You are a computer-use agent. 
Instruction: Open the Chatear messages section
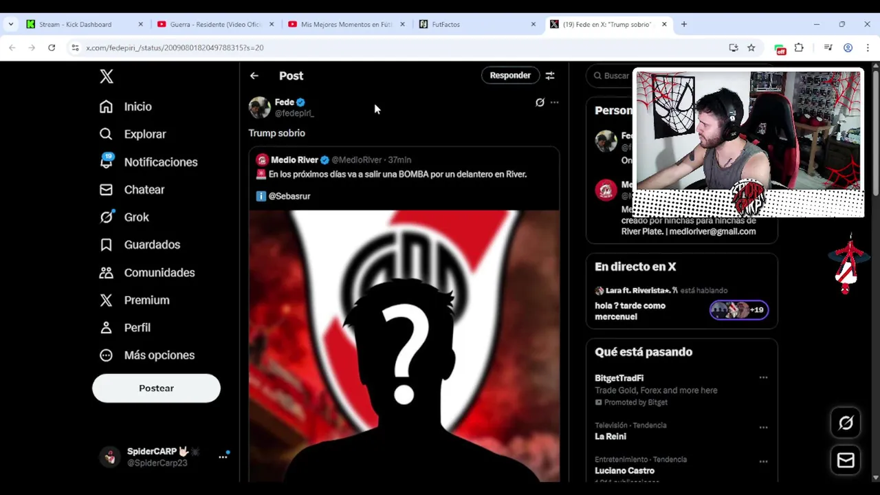[x=131, y=190]
